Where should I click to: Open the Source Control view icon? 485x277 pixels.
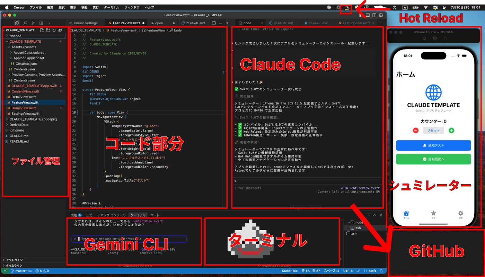point(33,23)
